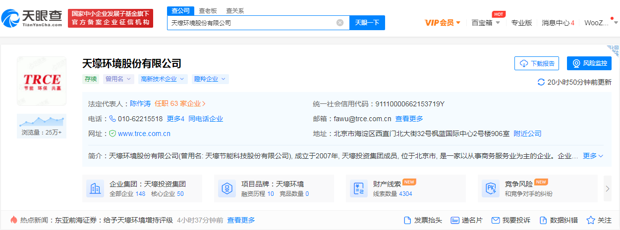Screen dimensions: 620x230
Task: Open legal representative 陈作涛 link
Action: [140, 104]
